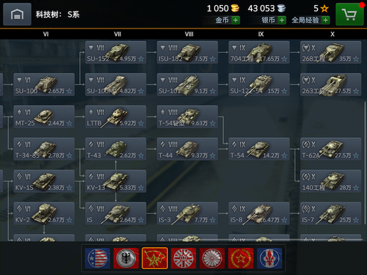Select the France fleur-de-lis flag
This screenshot has height=275, width=367.
point(269,258)
